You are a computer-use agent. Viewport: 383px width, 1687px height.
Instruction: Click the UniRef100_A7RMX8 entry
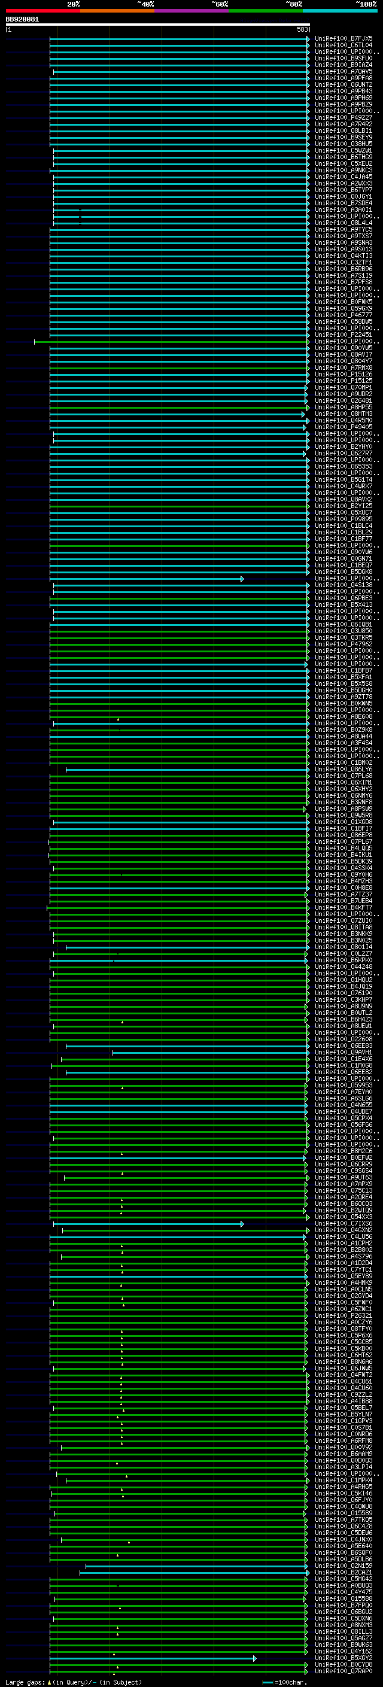coord(344,367)
